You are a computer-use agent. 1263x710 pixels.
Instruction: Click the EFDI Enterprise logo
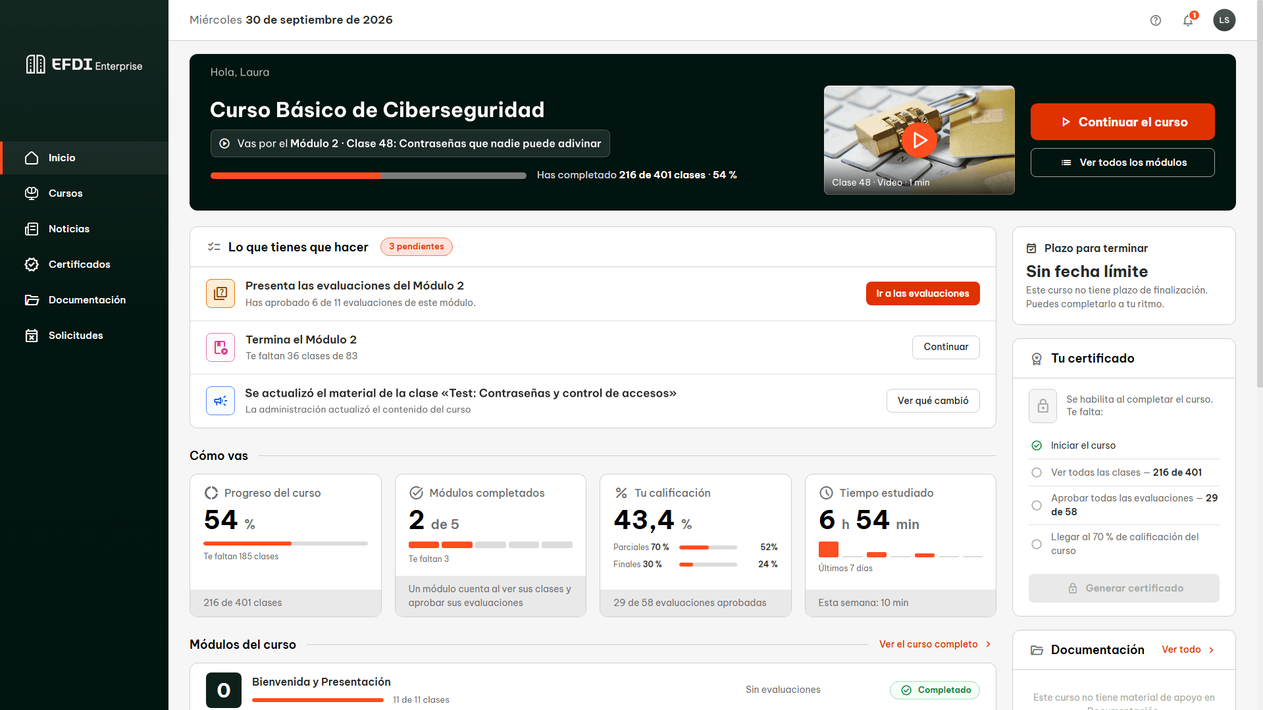tap(84, 64)
